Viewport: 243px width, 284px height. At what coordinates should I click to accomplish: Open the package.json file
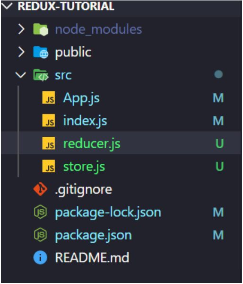point(93,236)
